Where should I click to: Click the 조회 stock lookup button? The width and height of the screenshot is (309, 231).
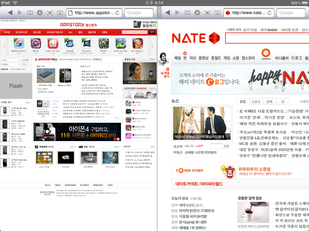(226, 146)
